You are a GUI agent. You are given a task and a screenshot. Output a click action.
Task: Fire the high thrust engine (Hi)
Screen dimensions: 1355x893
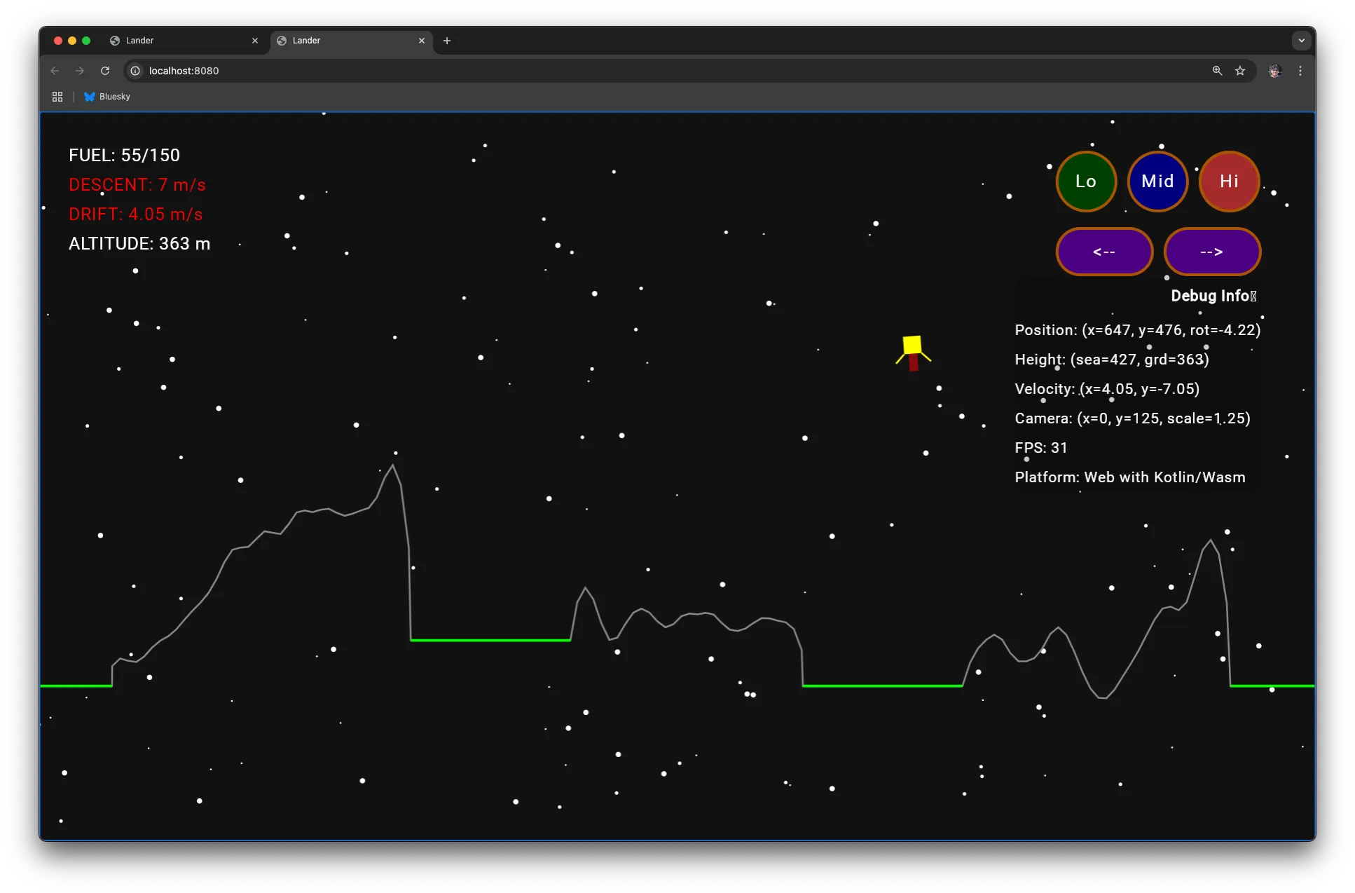click(x=1229, y=181)
